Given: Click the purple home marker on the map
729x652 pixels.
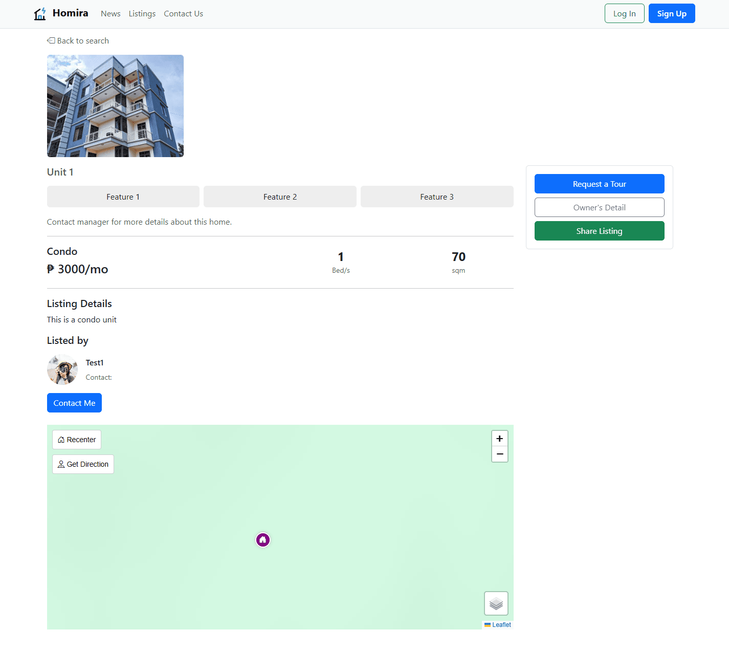Looking at the screenshot, I should coord(263,540).
